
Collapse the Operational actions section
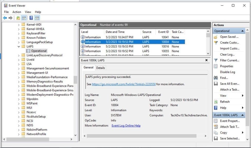pos(242,31)
